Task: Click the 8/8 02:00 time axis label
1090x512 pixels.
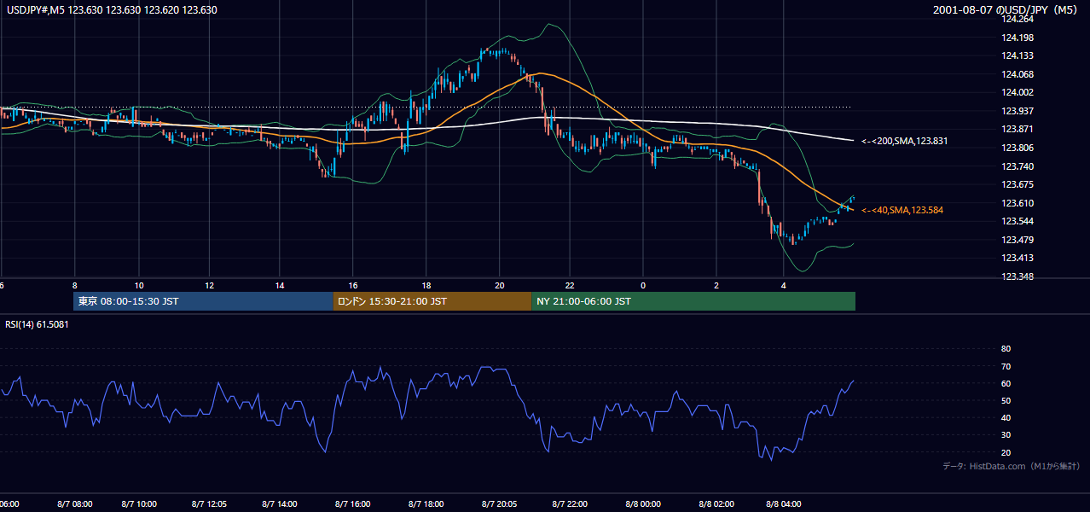Action: pos(715,504)
